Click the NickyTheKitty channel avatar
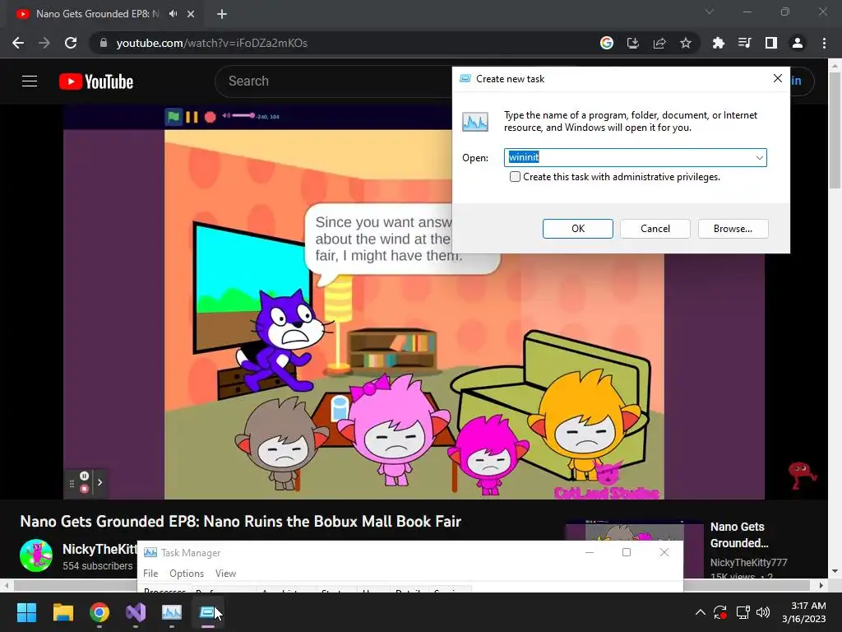The height and width of the screenshot is (632, 842). coord(36,555)
